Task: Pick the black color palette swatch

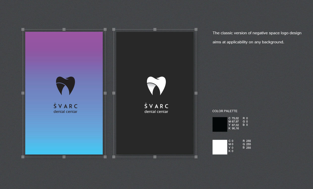Action: 220,124
